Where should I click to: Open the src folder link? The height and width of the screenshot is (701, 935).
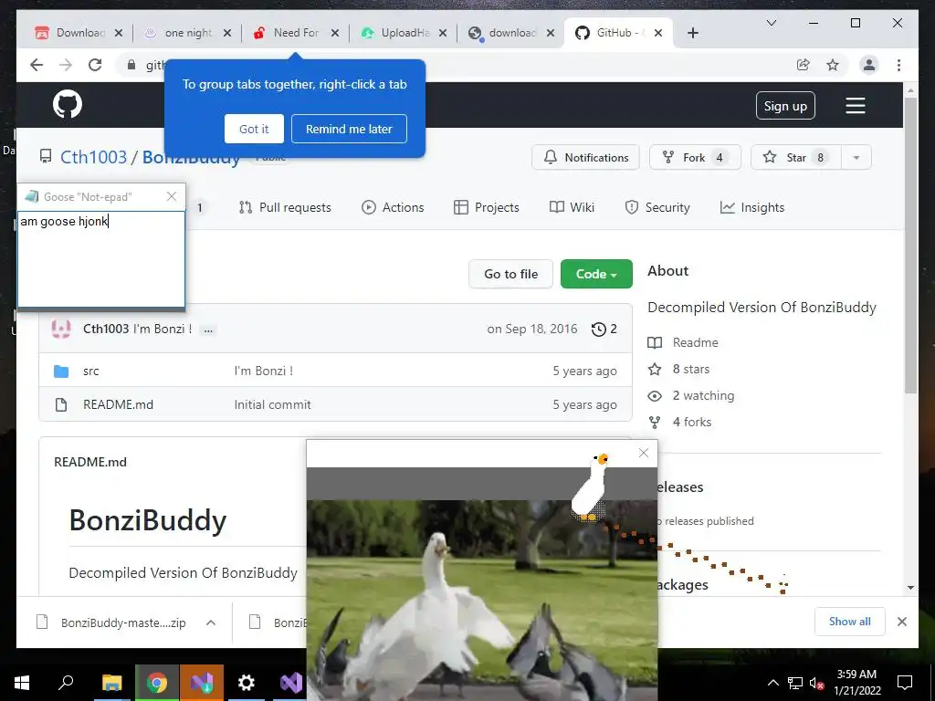[90, 371]
